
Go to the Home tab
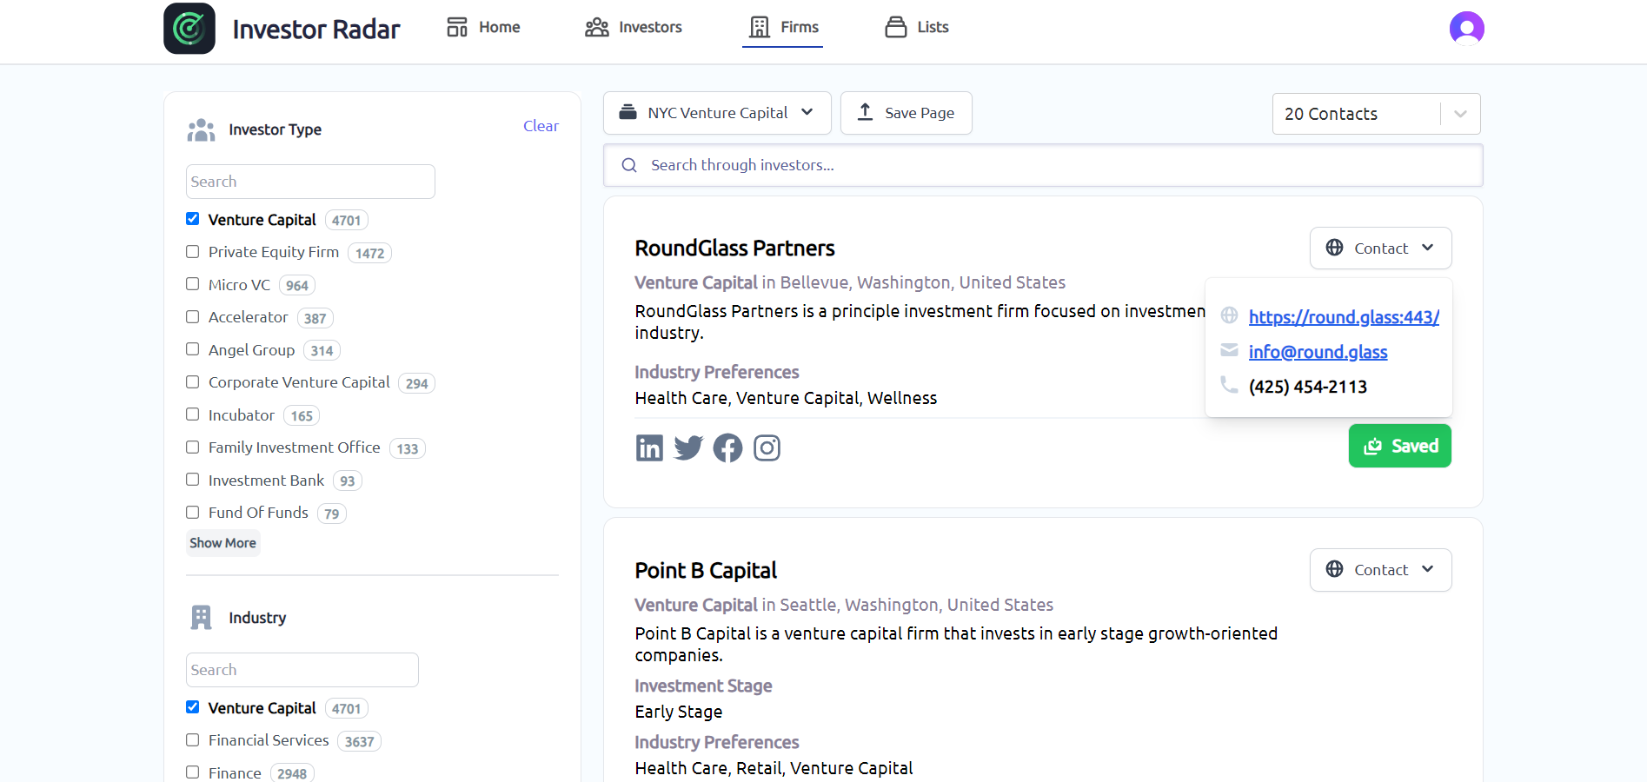(483, 27)
